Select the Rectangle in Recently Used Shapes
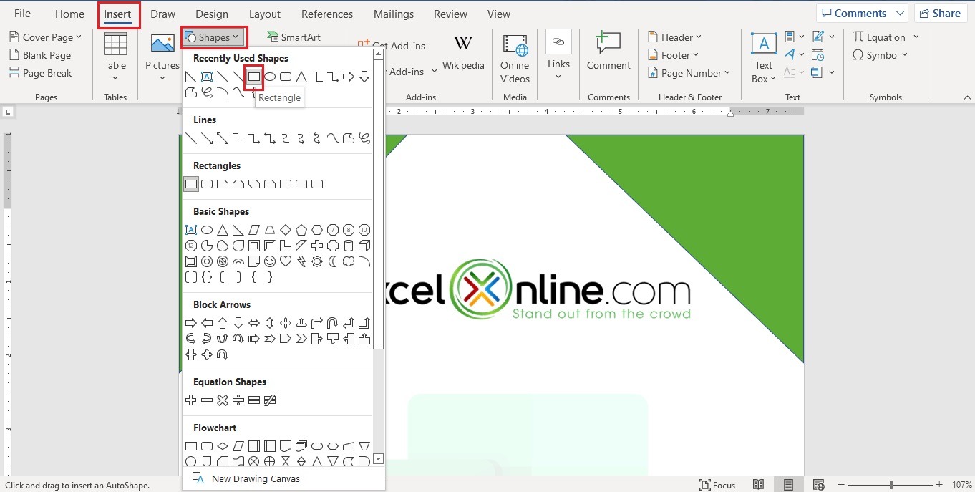The height and width of the screenshot is (492, 975). click(254, 77)
